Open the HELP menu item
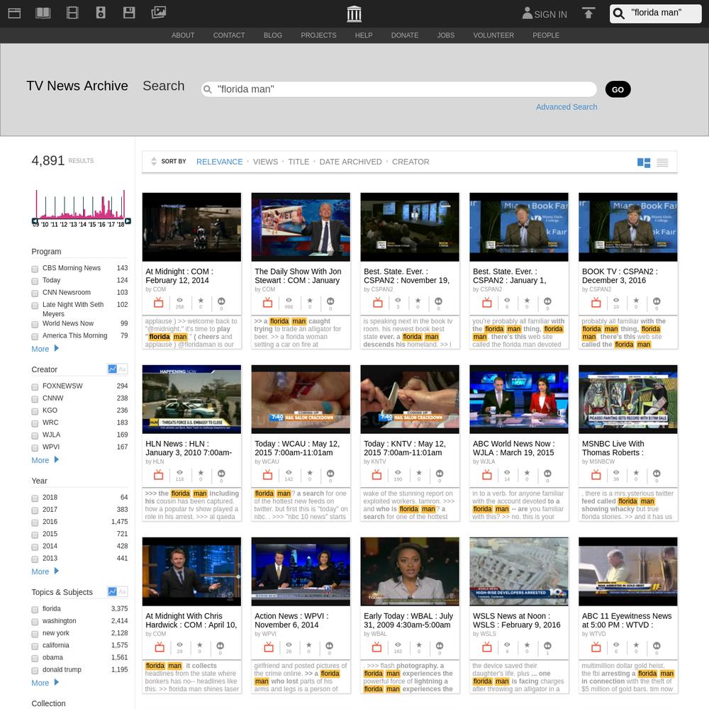This screenshot has height=709, width=709. point(364,35)
